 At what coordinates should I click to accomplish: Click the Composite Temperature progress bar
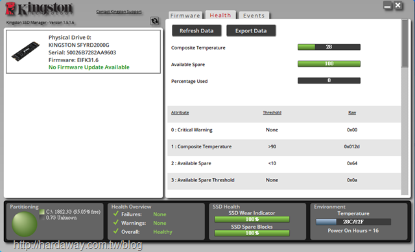(329, 47)
